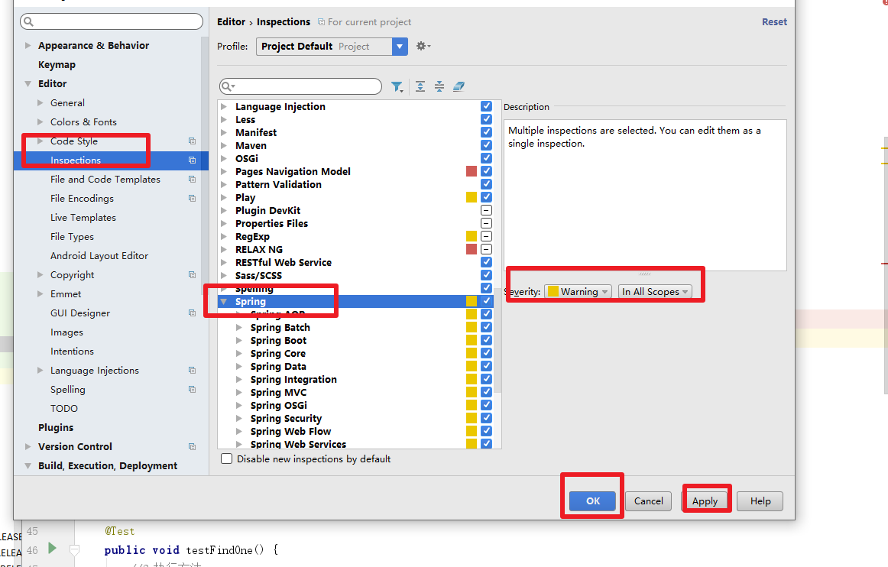Click the project icon beside GUI Designer
This screenshot has width=888, height=567.
point(192,313)
